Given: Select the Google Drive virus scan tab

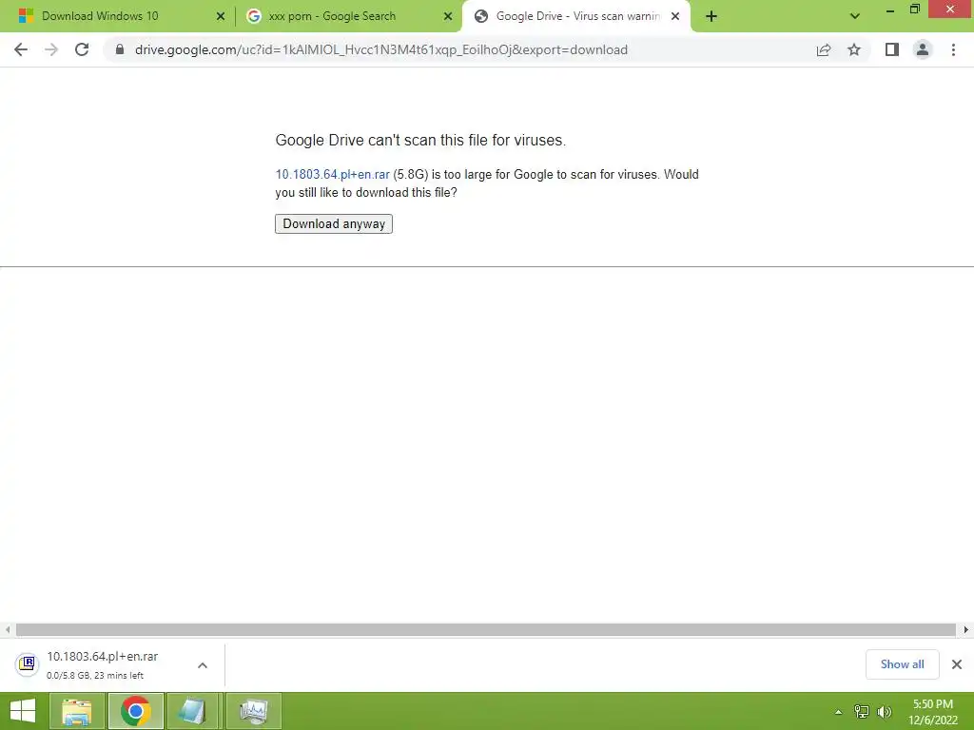Looking at the screenshot, I should click(x=577, y=16).
